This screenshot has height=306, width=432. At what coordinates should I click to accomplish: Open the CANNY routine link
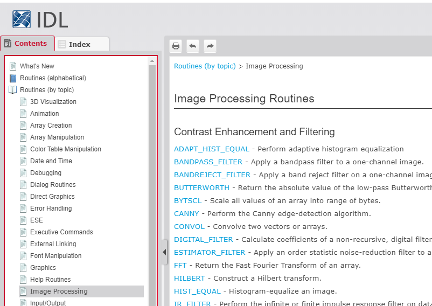click(x=186, y=214)
